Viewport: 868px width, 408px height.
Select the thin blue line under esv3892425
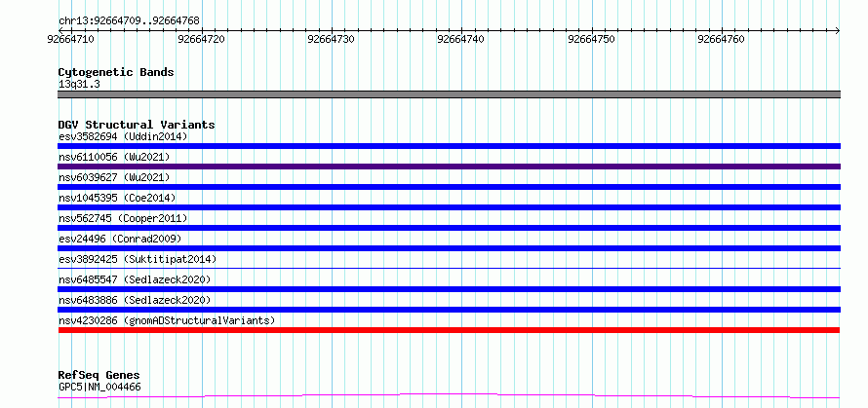tap(449, 268)
